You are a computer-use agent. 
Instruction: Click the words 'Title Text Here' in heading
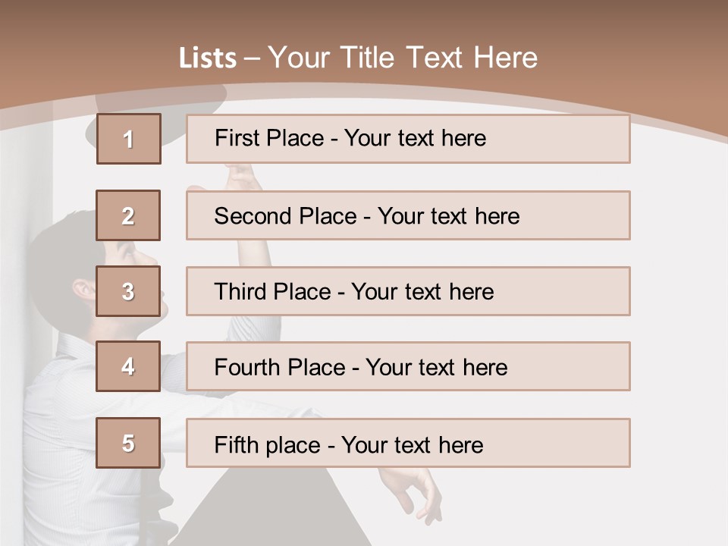439,58
